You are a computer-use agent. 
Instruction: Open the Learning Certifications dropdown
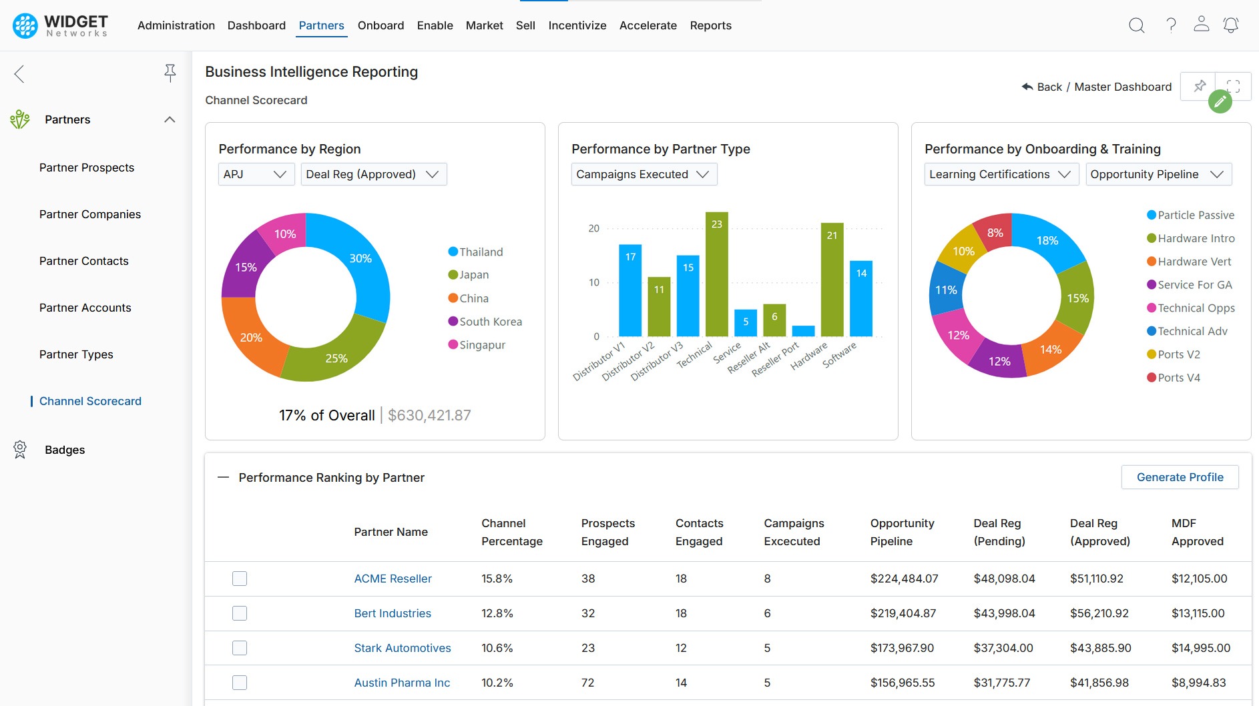coord(1001,174)
